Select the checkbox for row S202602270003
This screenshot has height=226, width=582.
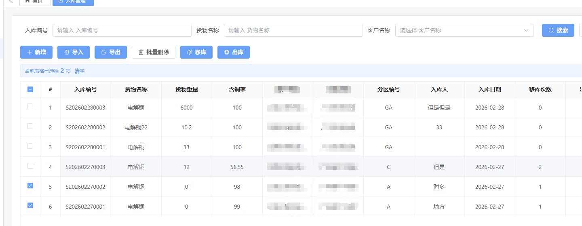(30, 166)
